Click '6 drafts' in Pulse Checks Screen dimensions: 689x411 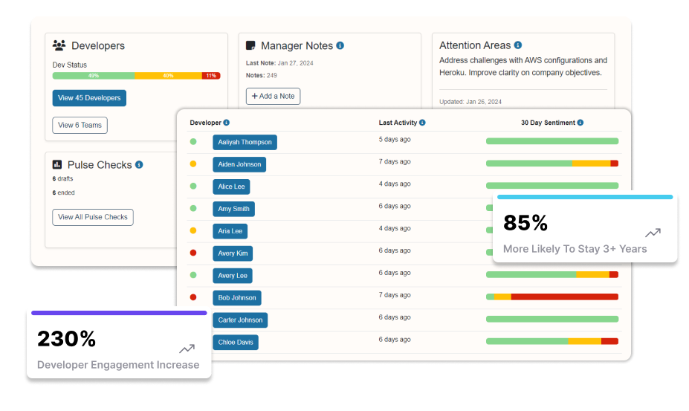coord(63,179)
